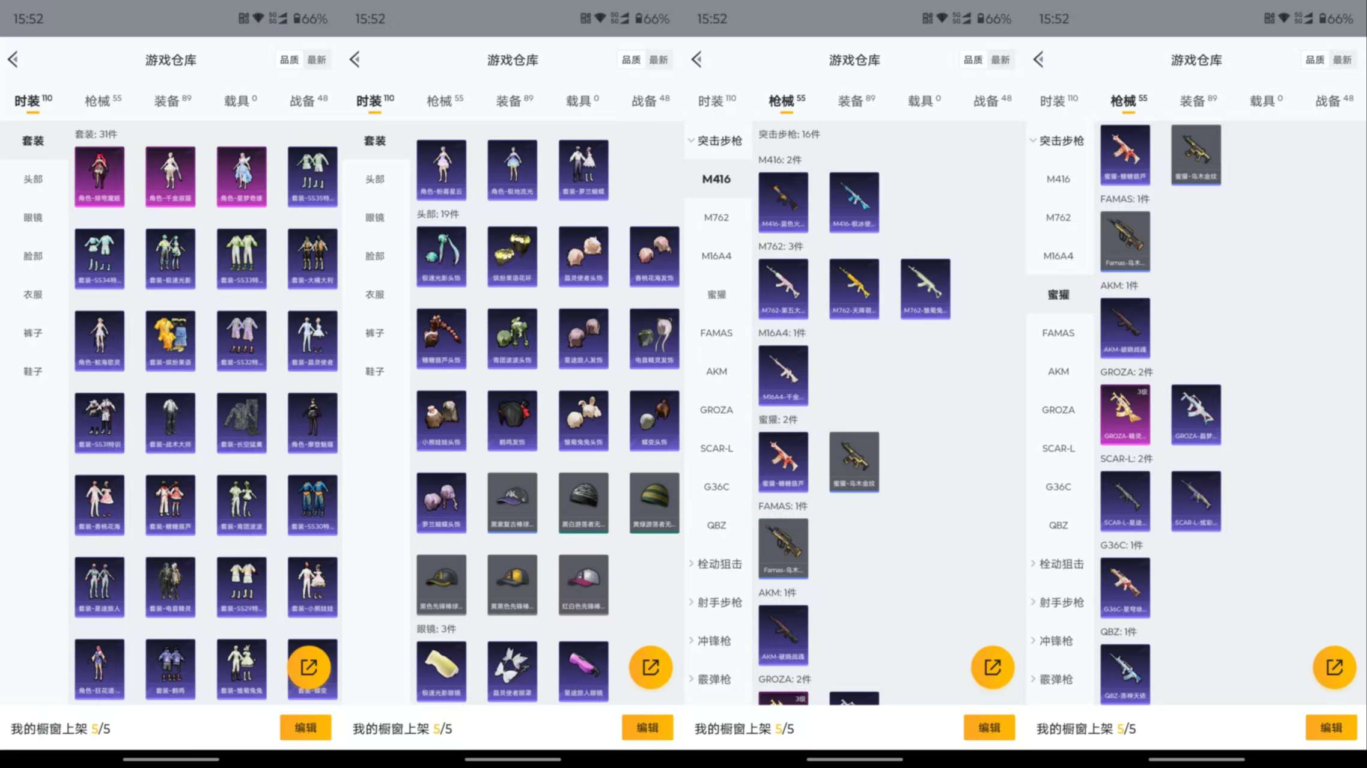Screen dimensions: 1367x768
Task: Select SCAR-L in sidebar with 蜜獾 highlighted
Action: (x=1058, y=448)
